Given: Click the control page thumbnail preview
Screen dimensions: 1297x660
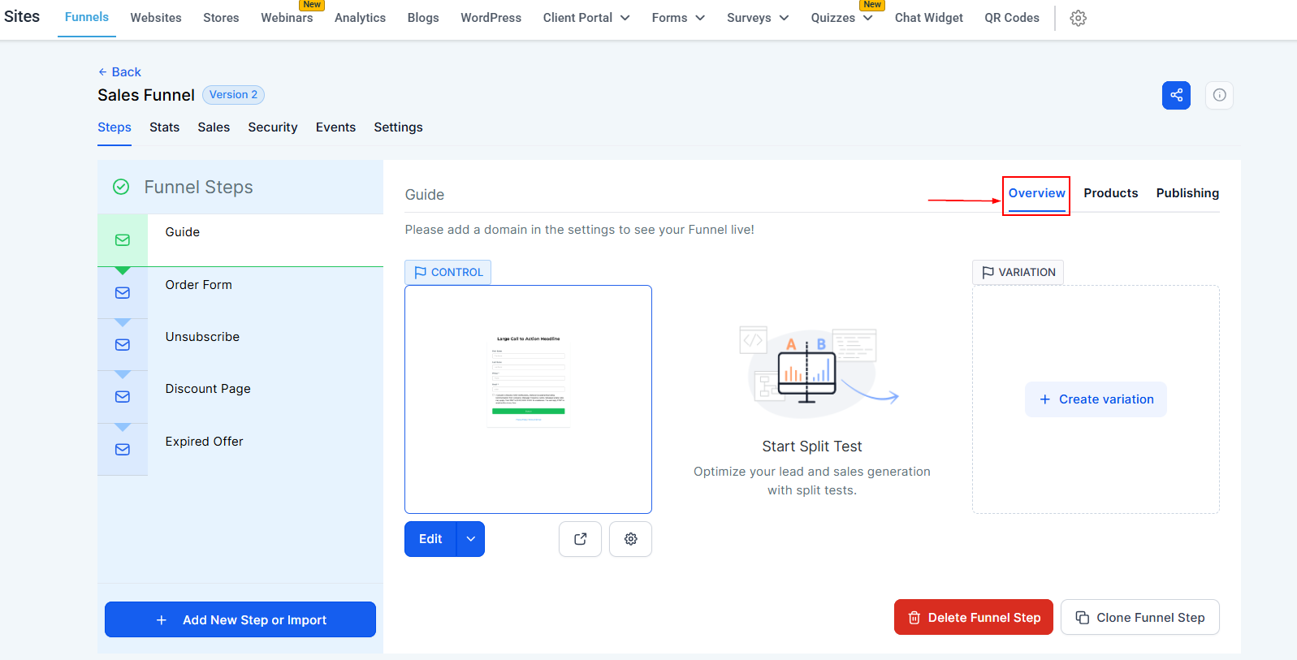Looking at the screenshot, I should [528, 399].
